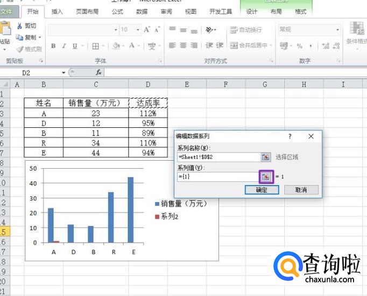Image resolution: width=367 pixels, height=296 pixels.
Task: Toggle bold formatting
Action: coord(53,46)
